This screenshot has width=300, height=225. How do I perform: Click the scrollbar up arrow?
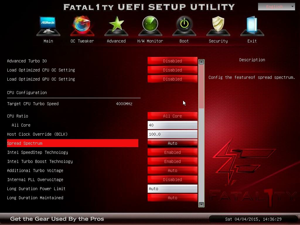tap(201, 62)
